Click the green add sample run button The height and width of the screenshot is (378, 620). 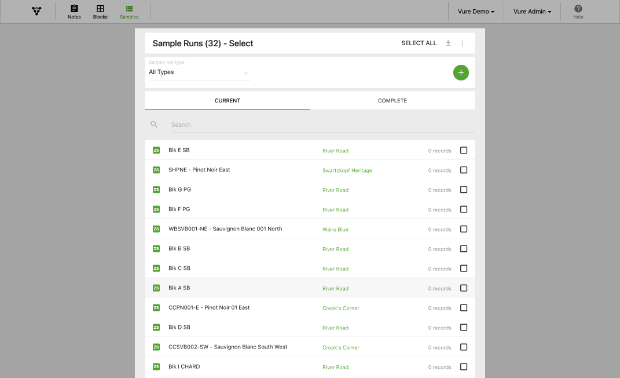tap(461, 72)
